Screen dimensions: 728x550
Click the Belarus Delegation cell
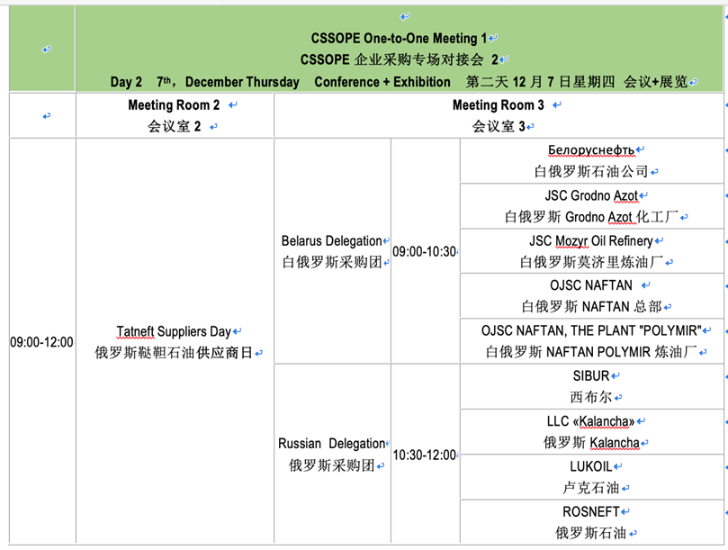(x=331, y=241)
